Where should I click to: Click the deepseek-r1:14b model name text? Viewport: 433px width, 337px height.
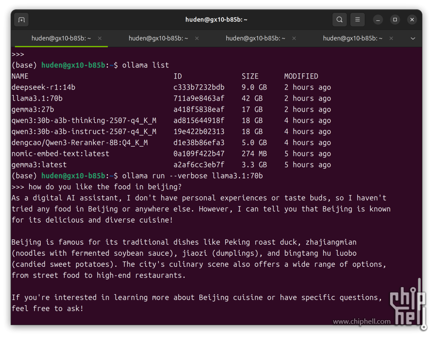43,87
